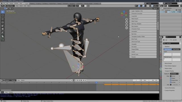
Task: Expand the Character Converter panel
Action: [x=143, y=14]
